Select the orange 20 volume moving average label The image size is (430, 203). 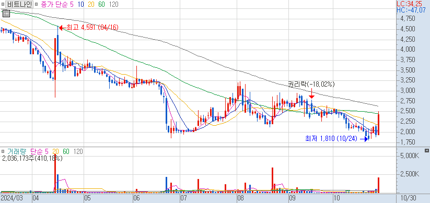[x=56, y=151]
